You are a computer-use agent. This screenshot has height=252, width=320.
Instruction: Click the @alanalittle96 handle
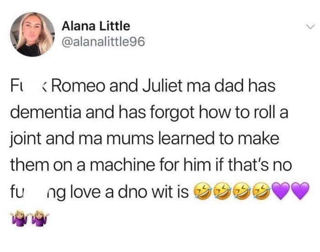click(x=103, y=42)
